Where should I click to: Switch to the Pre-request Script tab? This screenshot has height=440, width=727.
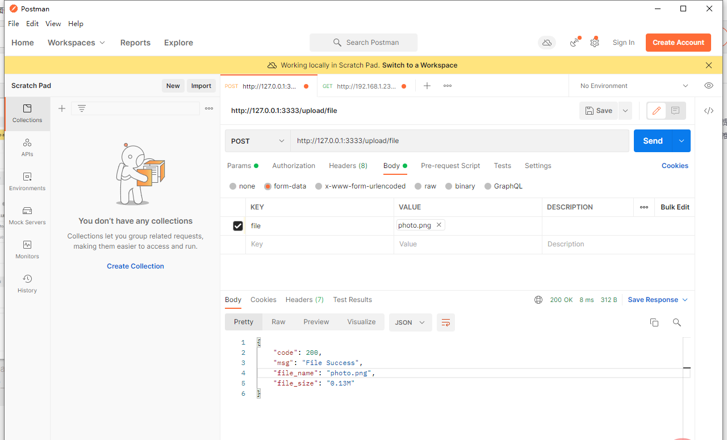tap(450, 166)
